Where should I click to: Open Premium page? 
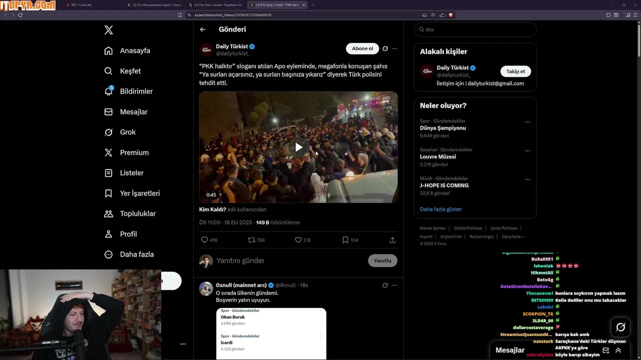click(126, 152)
